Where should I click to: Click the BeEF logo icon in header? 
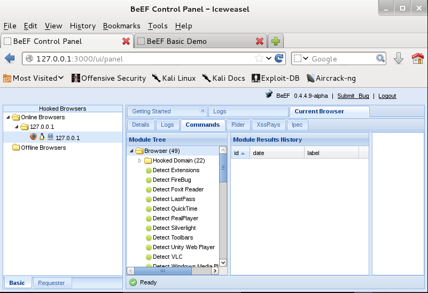(x=269, y=94)
